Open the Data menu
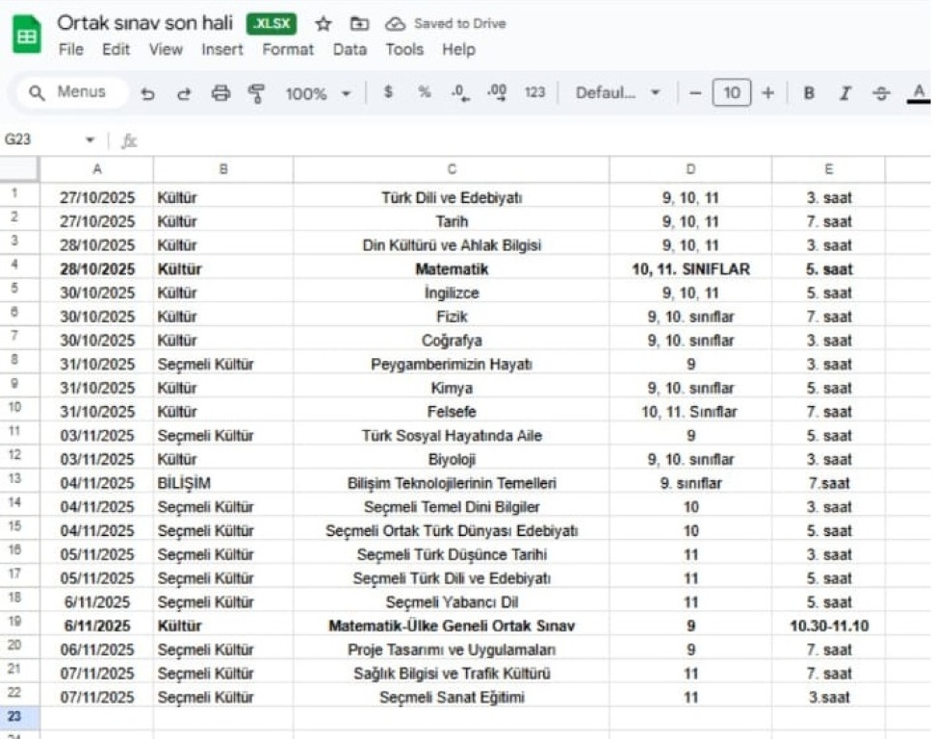This screenshot has height=739, width=936. click(x=350, y=49)
